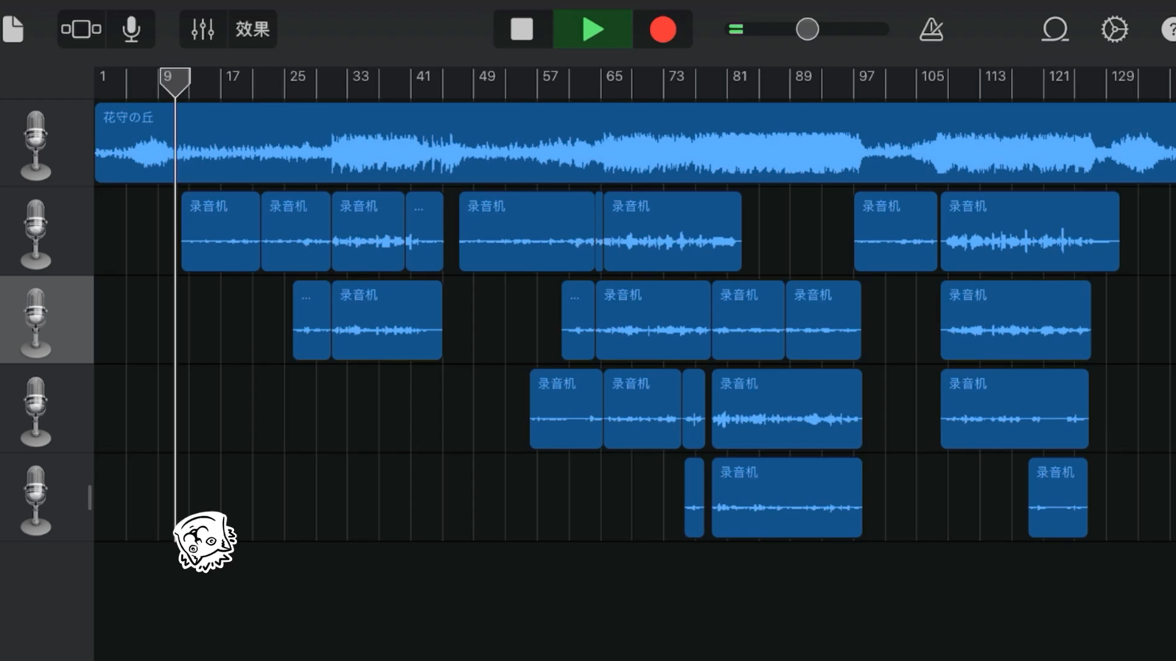Open the loop browser icon
This screenshot has width=1176, height=661.
(x=1055, y=29)
